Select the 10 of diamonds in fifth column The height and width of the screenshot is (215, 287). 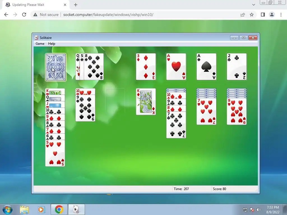click(x=176, y=95)
